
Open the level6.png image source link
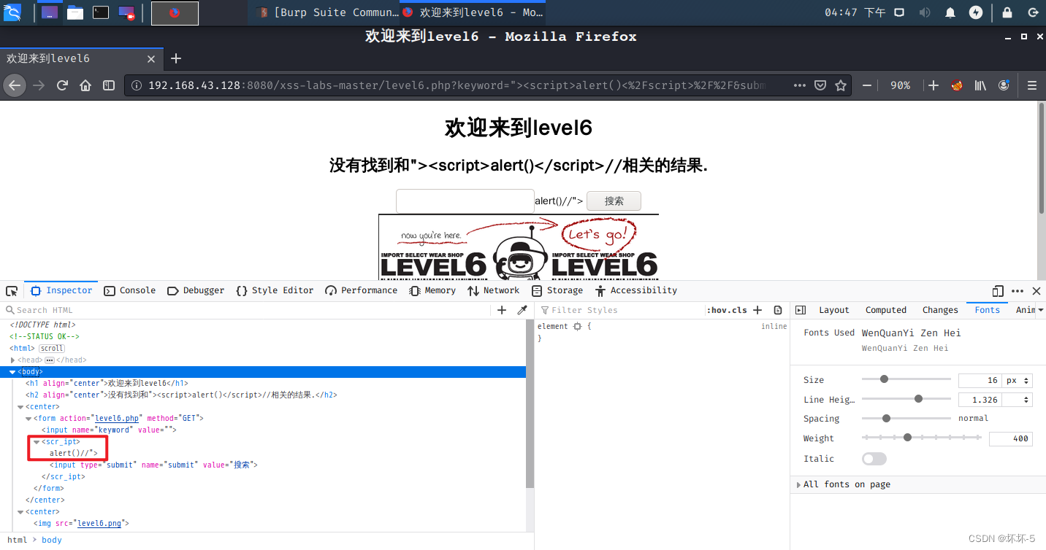[x=101, y=524]
